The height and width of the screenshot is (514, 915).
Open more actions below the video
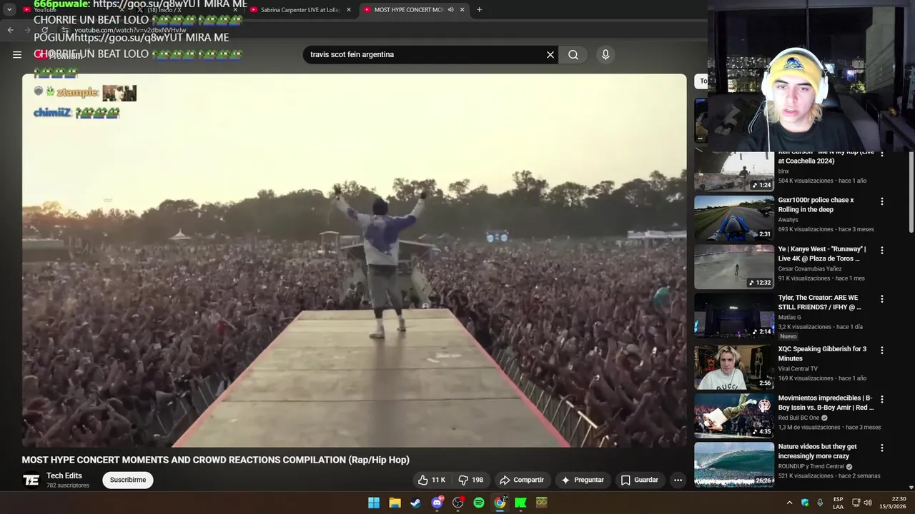[x=678, y=480]
